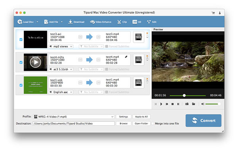Click the shopping cart purchase icon
The width and height of the screenshot is (238, 151).
pyautogui.click(x=213, y=13)
